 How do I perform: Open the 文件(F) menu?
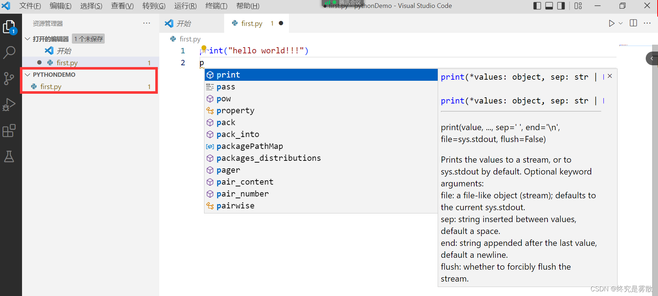point(30,6)
